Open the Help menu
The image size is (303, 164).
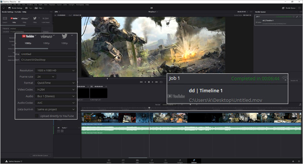coord(87,5)
